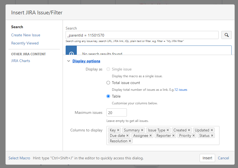This screenshot has height=168, width=238.
Task: Click the 'Columns to display' field label
Action: click(86, 130)
